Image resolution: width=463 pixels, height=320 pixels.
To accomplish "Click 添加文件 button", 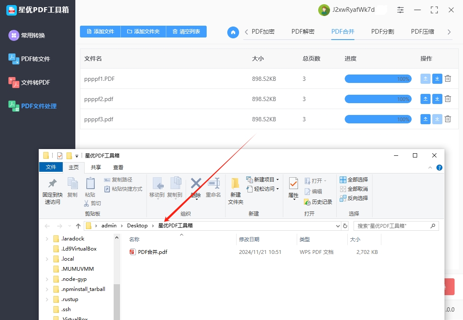I will tap(101, 32).
